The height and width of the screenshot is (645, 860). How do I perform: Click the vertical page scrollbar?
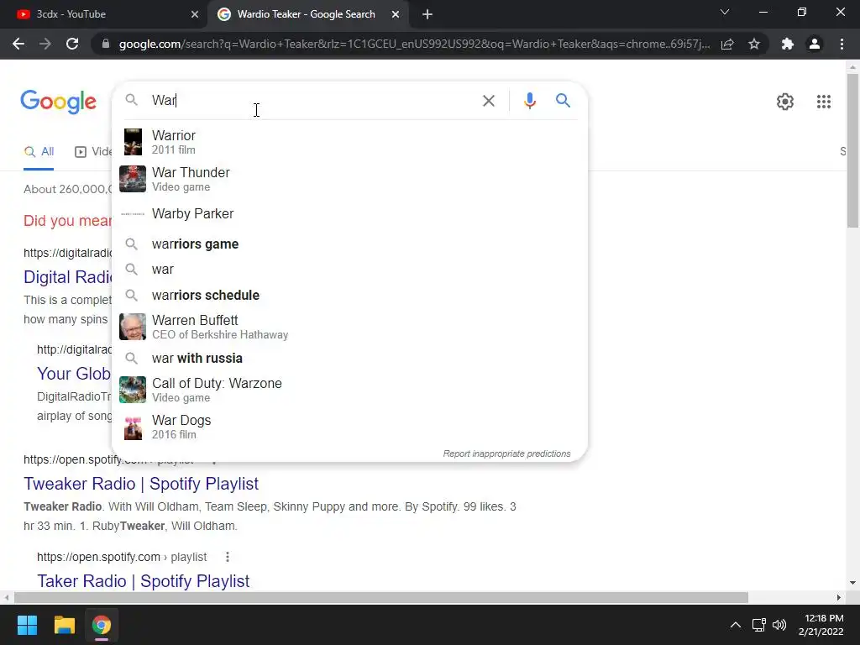[x=852, y=150]
